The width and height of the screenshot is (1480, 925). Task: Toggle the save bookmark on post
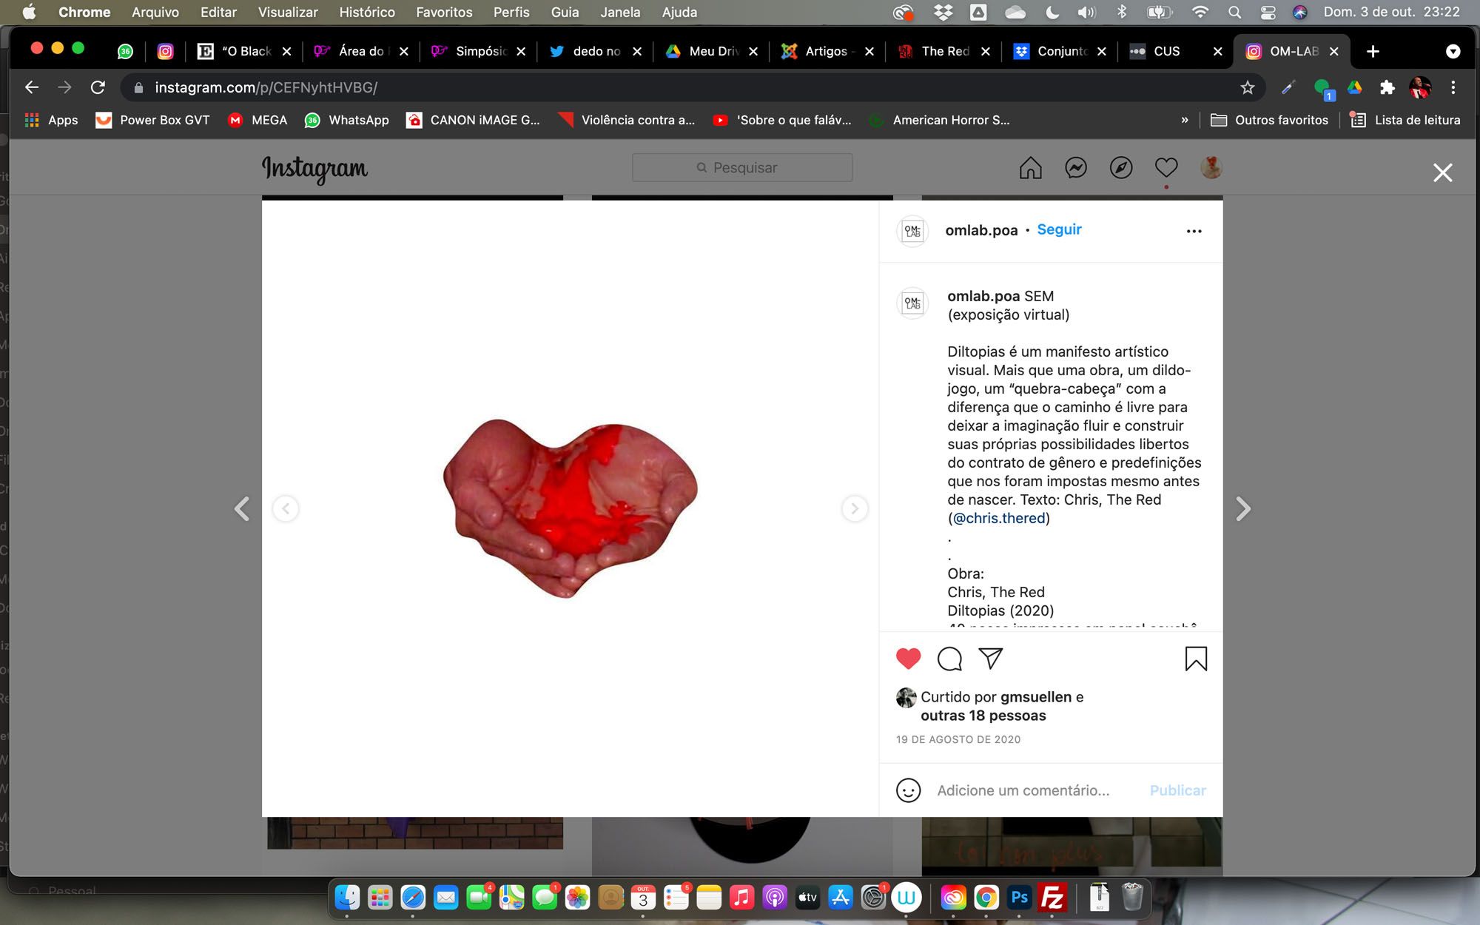coord(1195,659)
